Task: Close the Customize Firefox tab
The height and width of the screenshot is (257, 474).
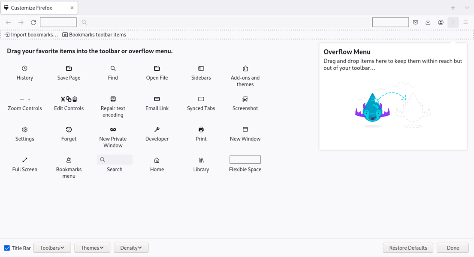Action: [x=72, y=8]
